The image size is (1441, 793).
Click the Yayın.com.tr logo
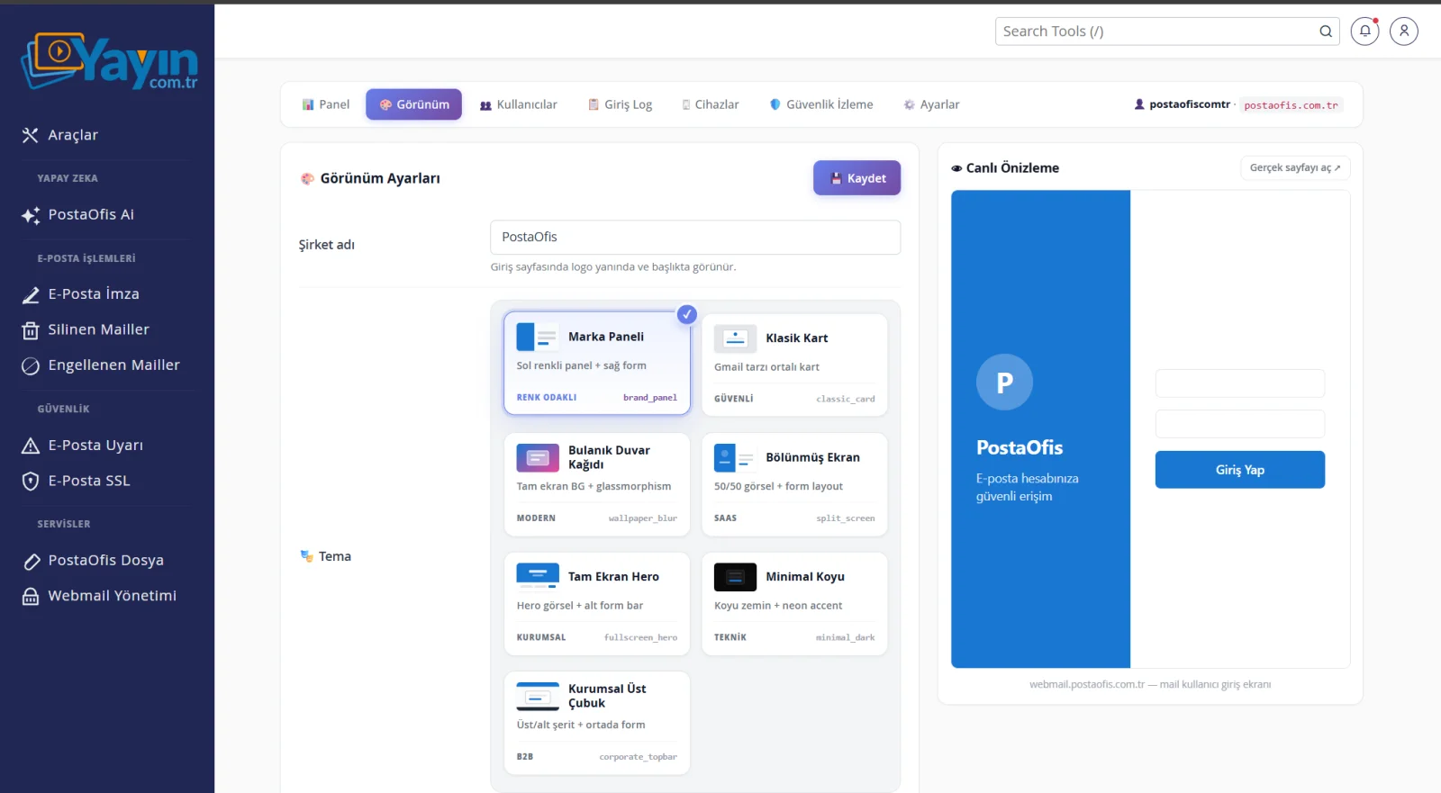[109, 61]
